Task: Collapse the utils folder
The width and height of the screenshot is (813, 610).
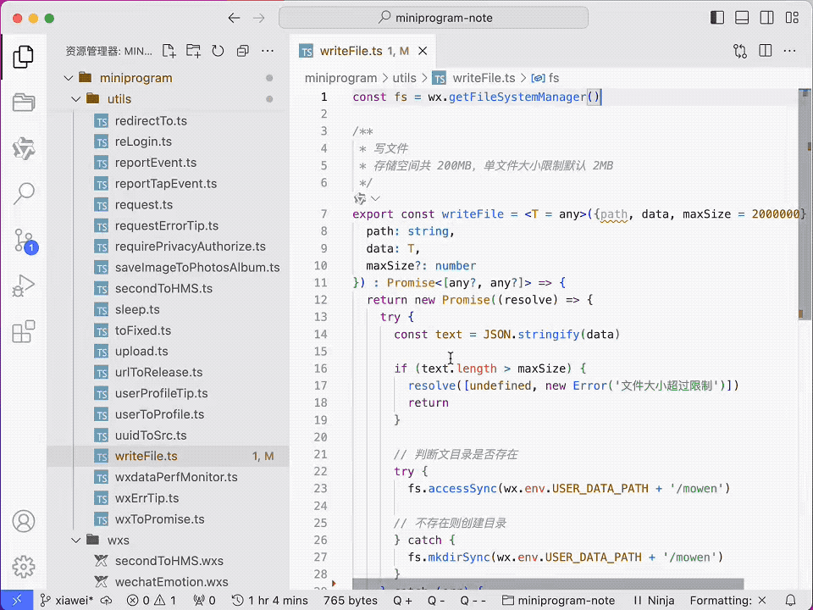Action: click(x=76, y=99)
